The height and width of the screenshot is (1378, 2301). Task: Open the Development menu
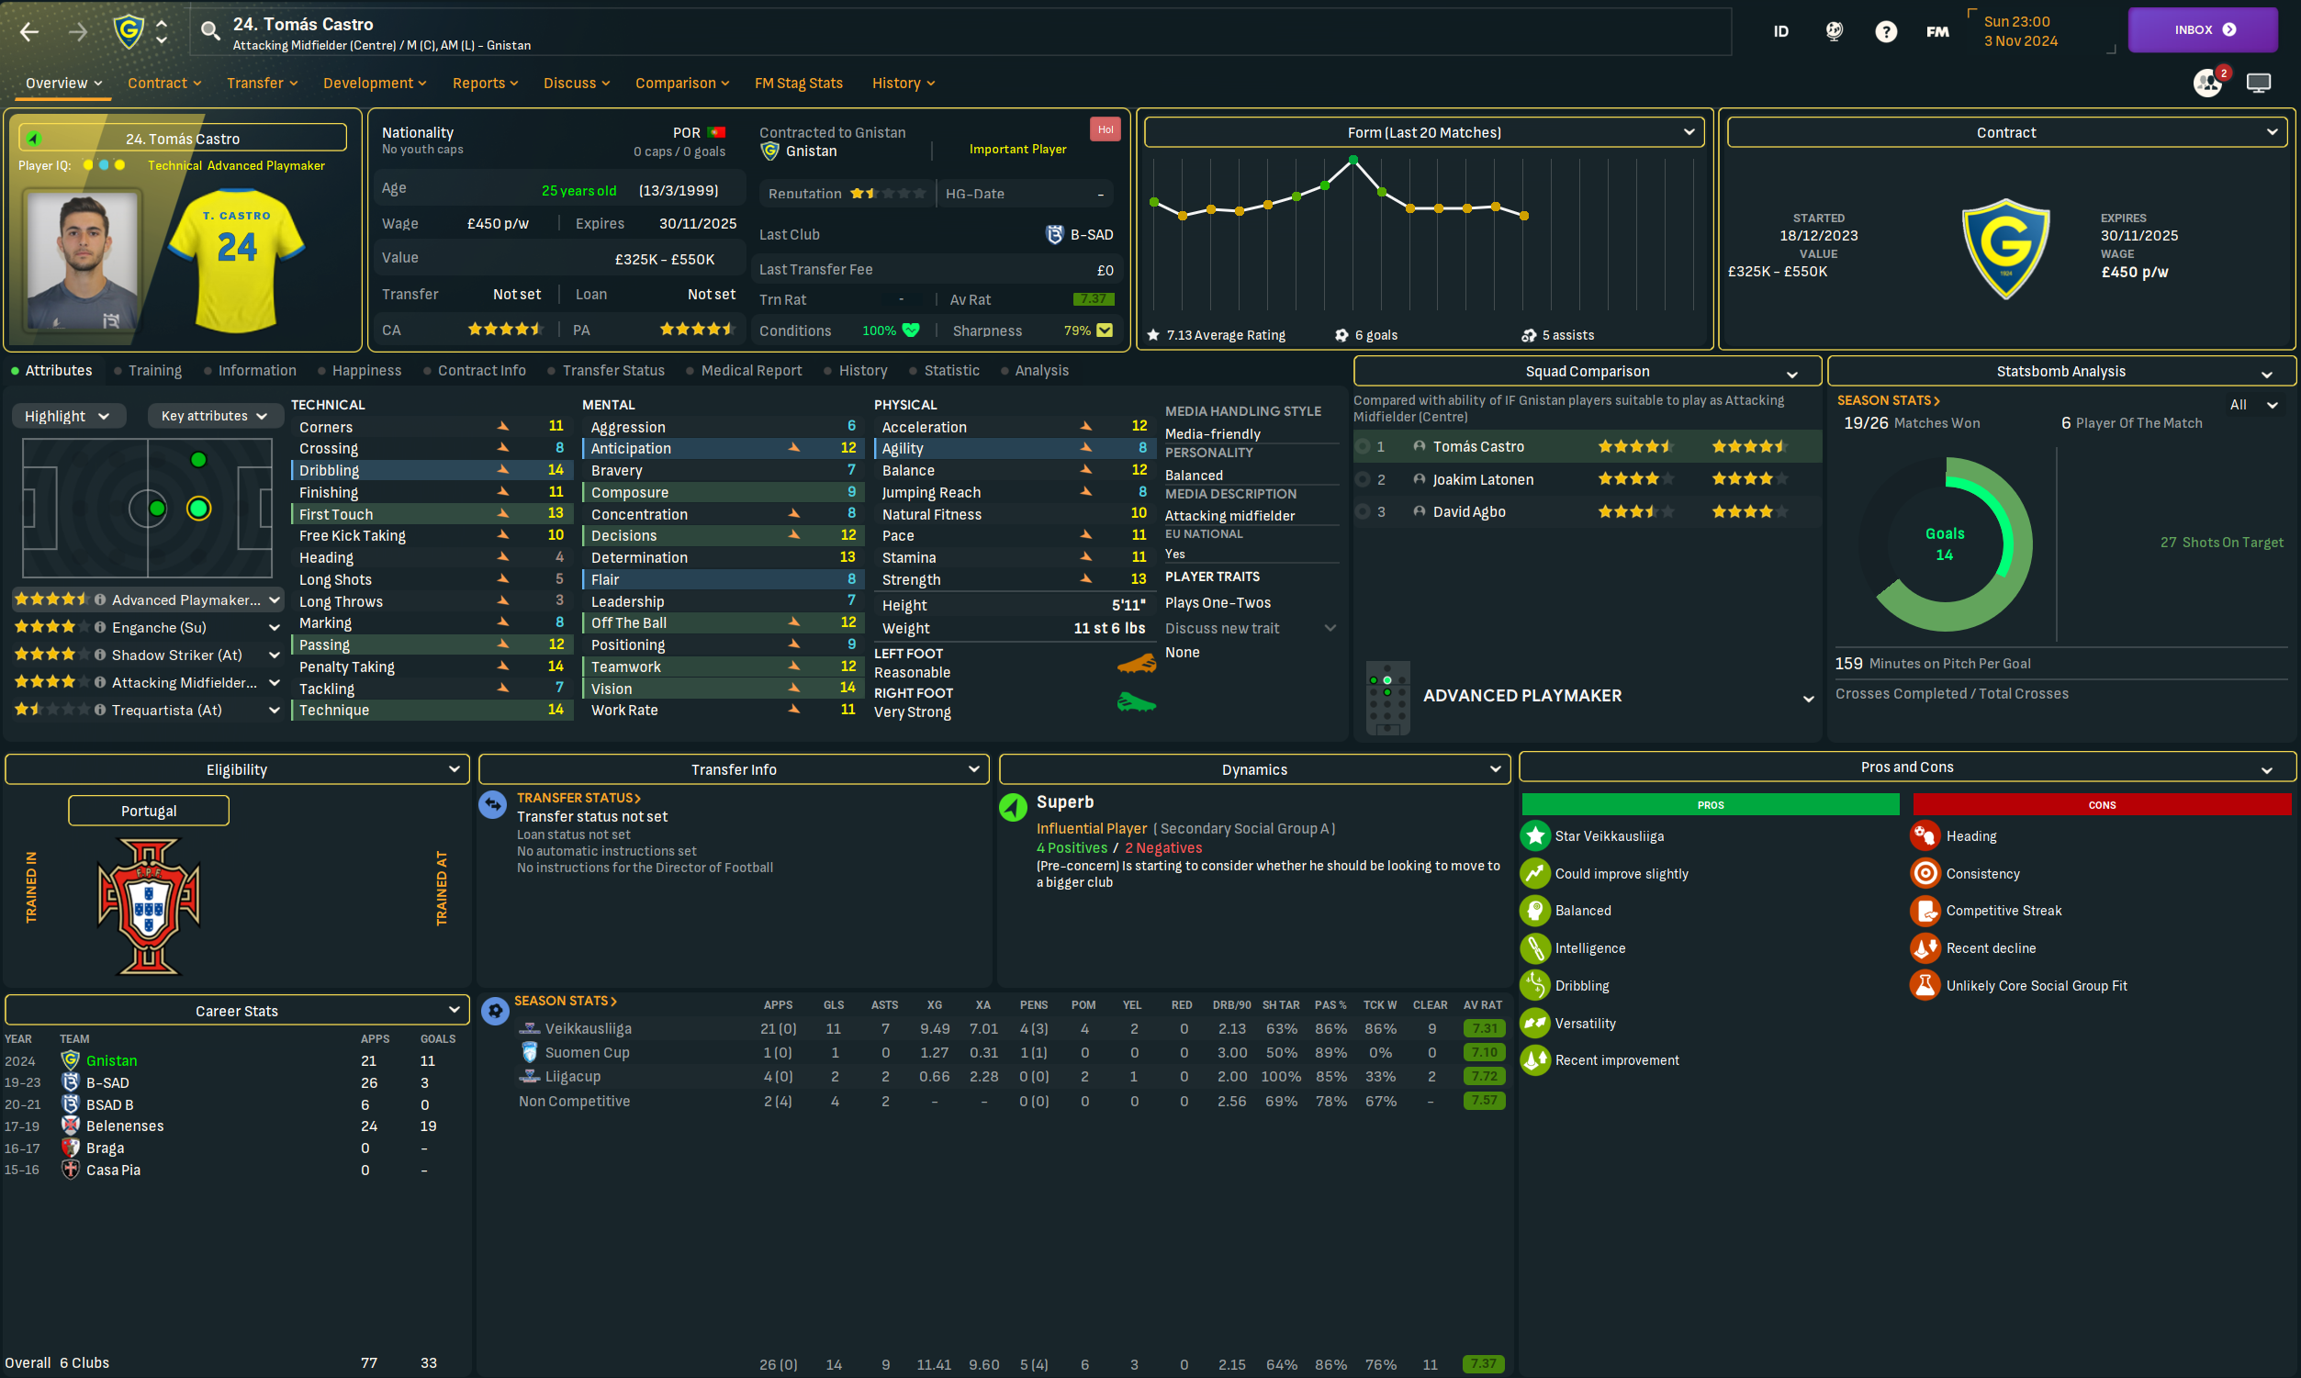(x=374, y=84)
